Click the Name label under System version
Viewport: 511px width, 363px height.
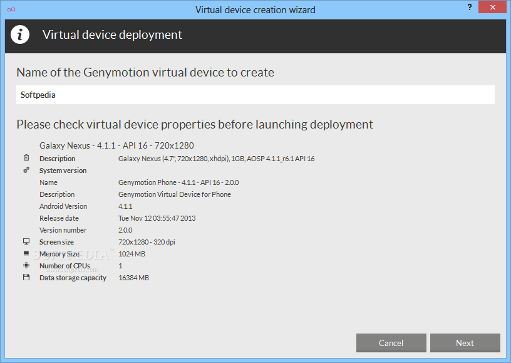(48, 182)
